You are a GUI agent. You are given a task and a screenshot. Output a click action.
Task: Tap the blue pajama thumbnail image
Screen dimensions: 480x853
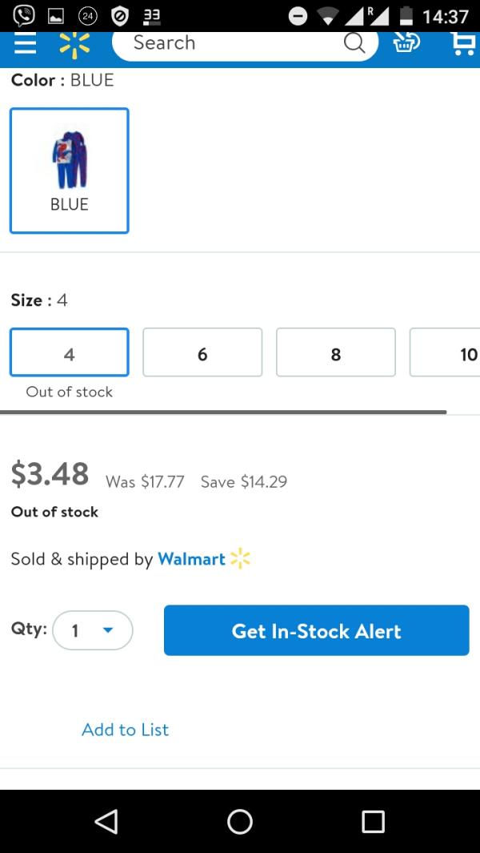tap(70, 158)
